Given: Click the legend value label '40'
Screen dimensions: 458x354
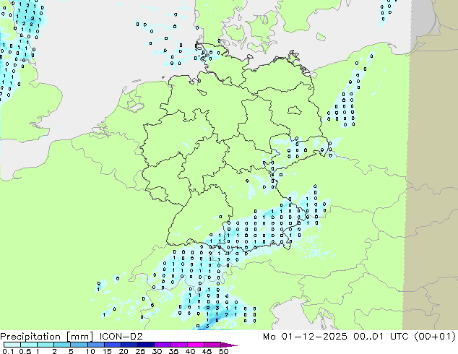Looking at the screenshot, I should [x=190, y=351].
